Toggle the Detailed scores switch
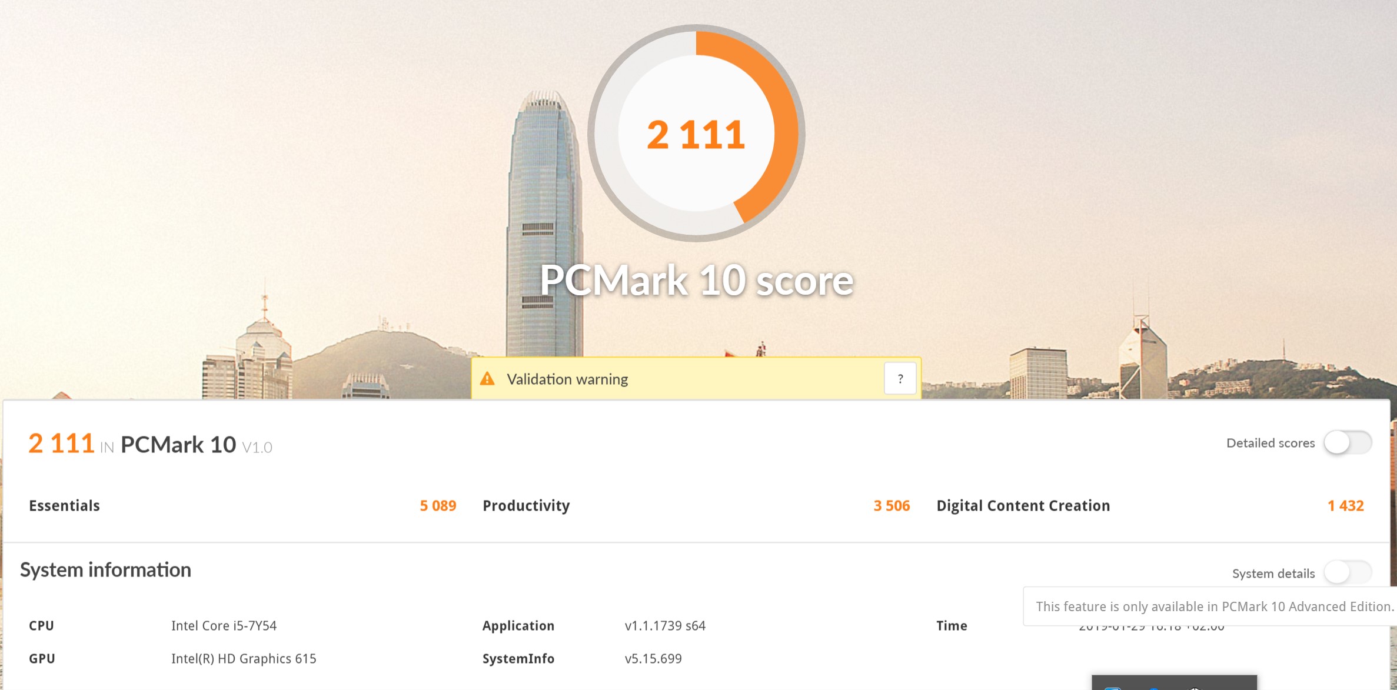Image resolution: width=1397 pixels, height=690 pixels. pyautogui.click(x=1348, y=443)
